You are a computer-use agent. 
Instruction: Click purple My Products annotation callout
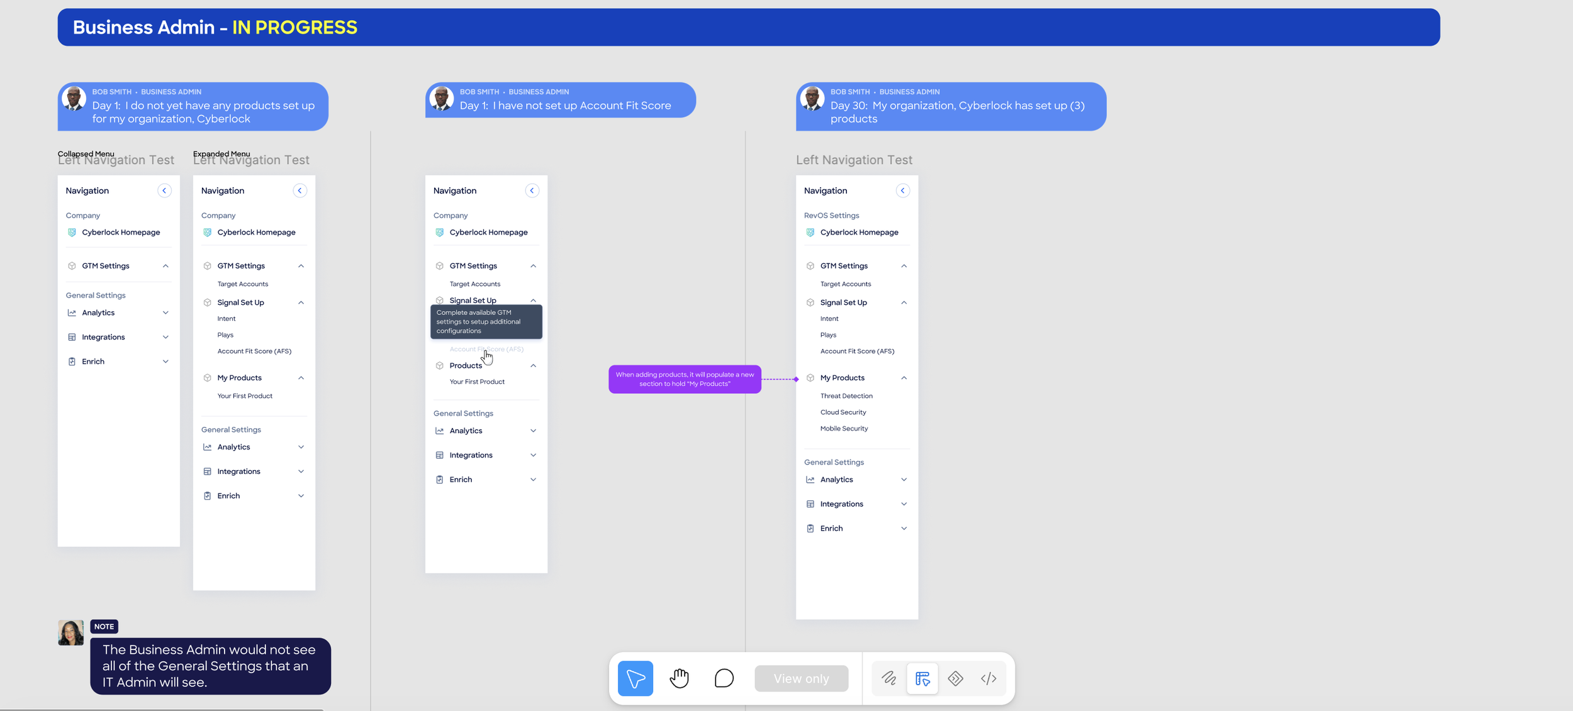[685, 379]
